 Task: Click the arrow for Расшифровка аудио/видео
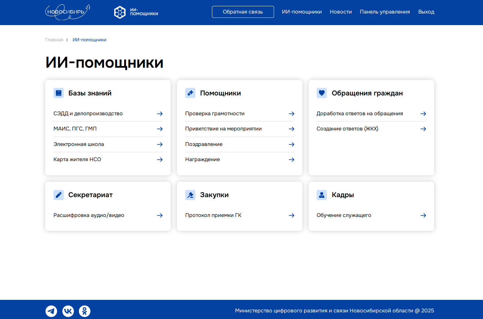tap(160, 215)
